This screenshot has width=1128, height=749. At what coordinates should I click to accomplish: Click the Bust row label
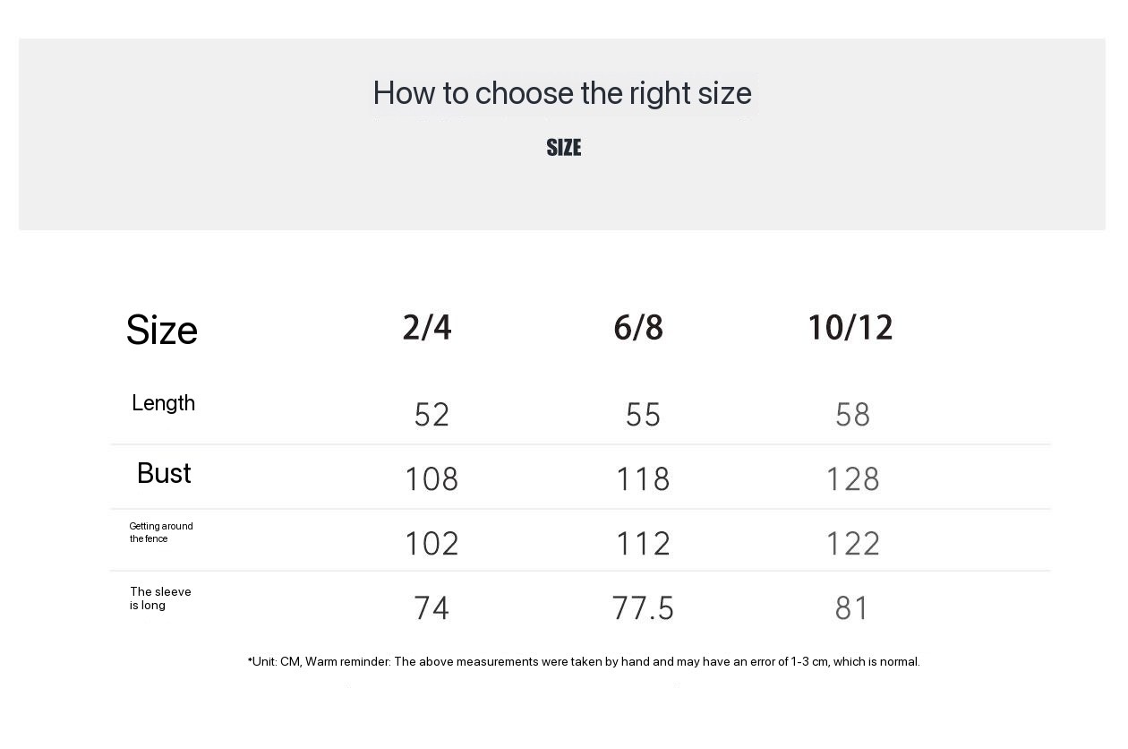point(164,473)
